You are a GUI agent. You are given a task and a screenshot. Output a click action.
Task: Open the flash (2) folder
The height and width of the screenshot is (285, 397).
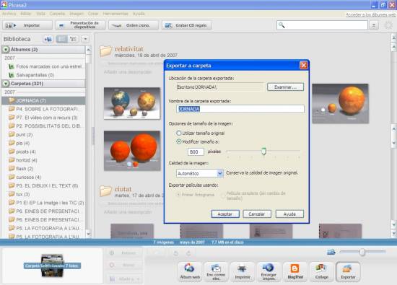21,169
